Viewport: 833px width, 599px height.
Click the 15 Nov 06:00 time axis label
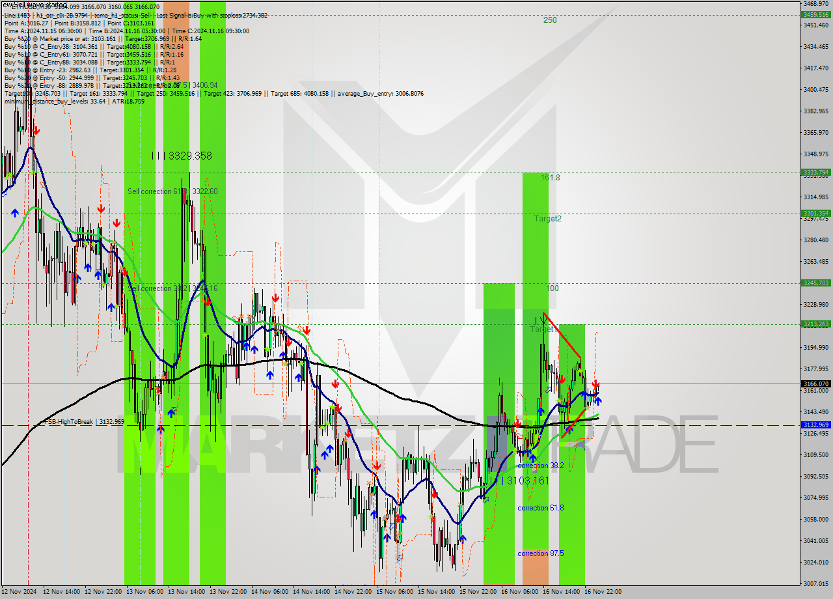(x=394, y=592)
